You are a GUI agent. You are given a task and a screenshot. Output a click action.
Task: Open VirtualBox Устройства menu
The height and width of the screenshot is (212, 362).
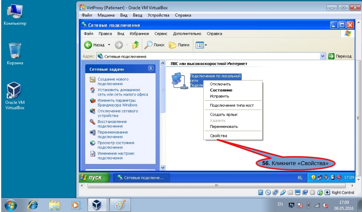pos(158,15)
